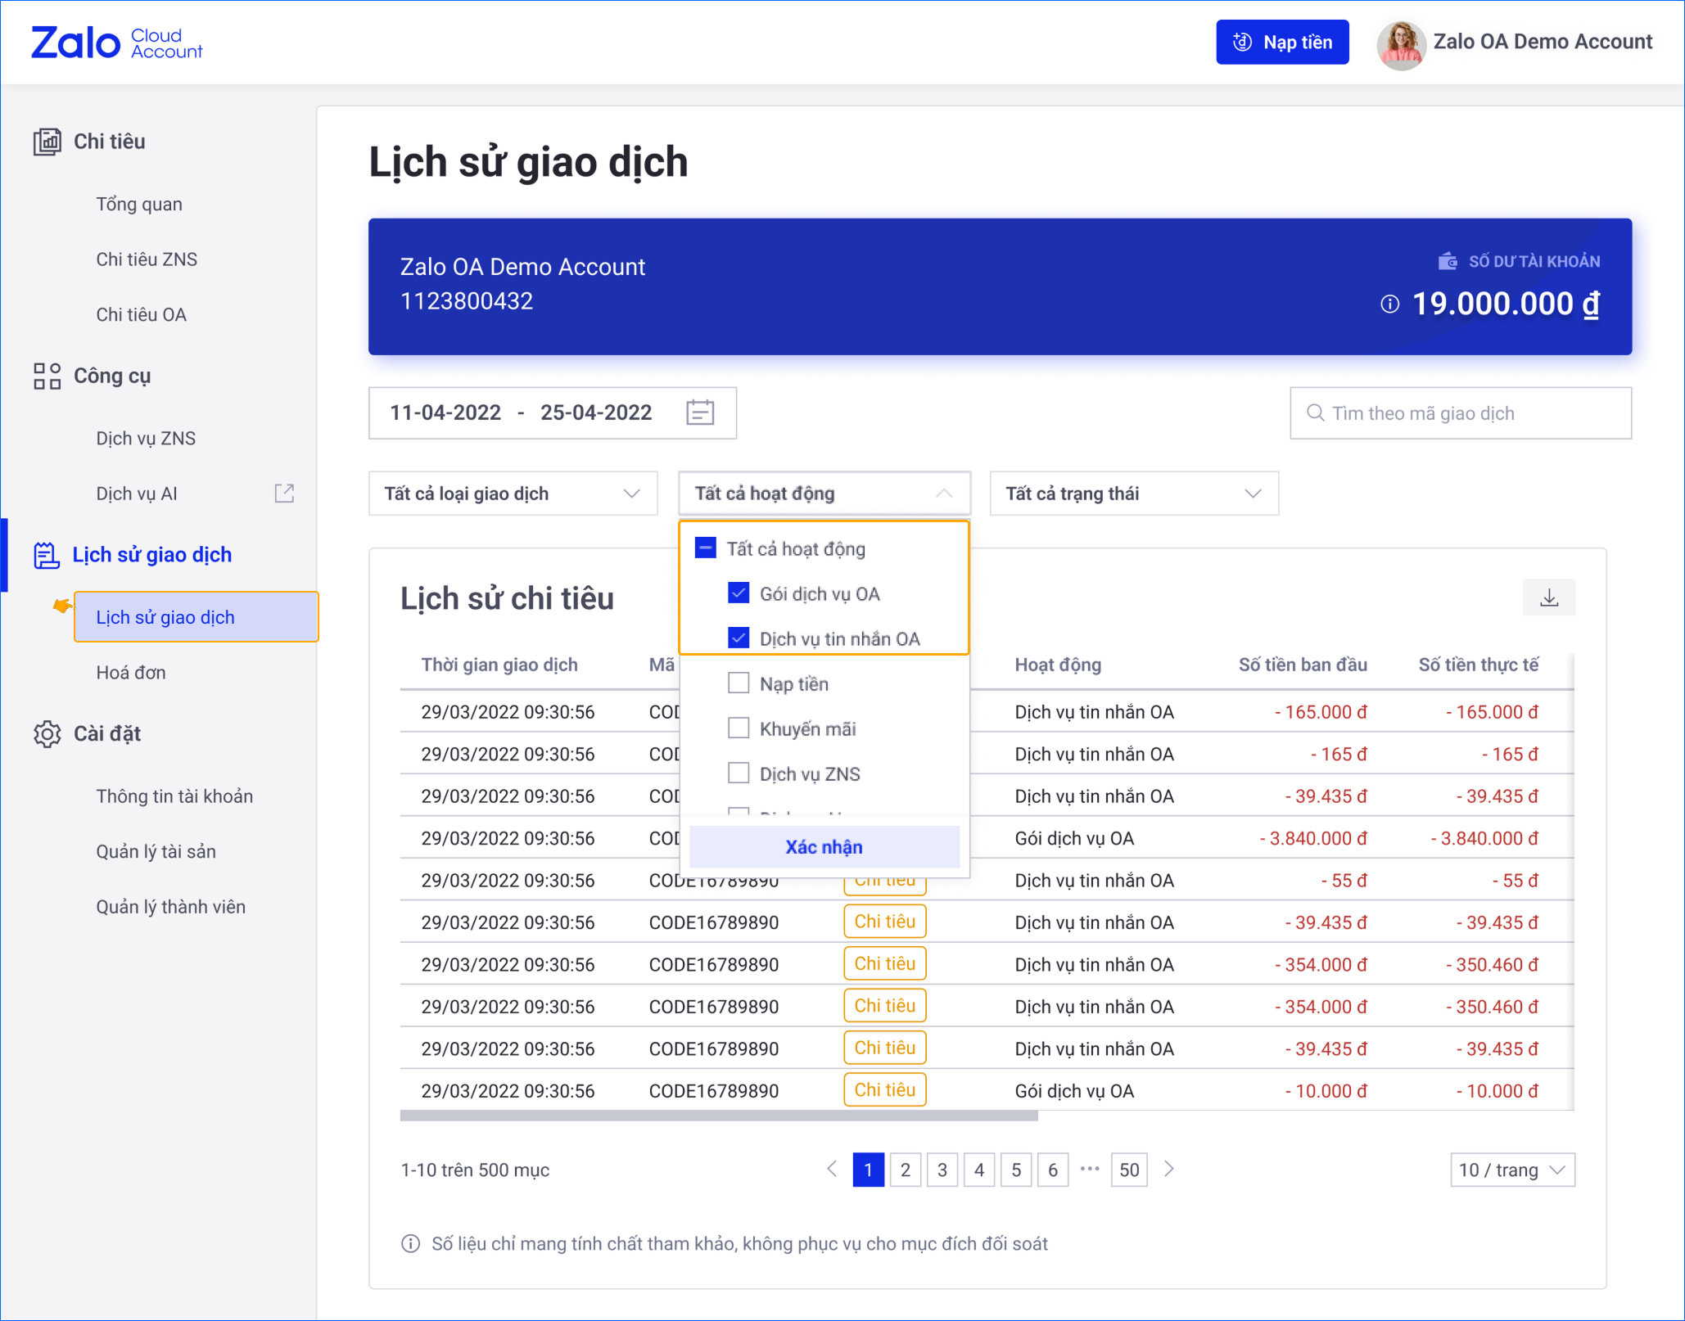Image resolution: width=1685 pixels, height=1321 pixels.
Task: Click the Công cụ grid icon
Action: [47, 376]
